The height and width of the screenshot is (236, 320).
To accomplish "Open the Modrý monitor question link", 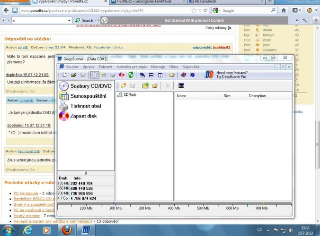I will point(27,215).
